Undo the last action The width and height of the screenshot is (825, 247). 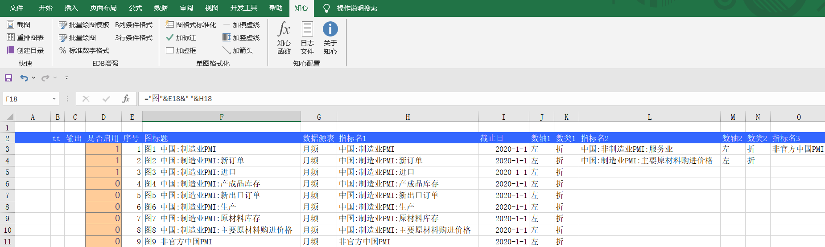24,78
